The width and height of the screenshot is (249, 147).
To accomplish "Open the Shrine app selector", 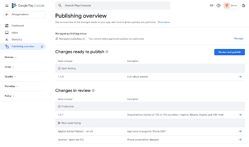I will click(231, 5).
